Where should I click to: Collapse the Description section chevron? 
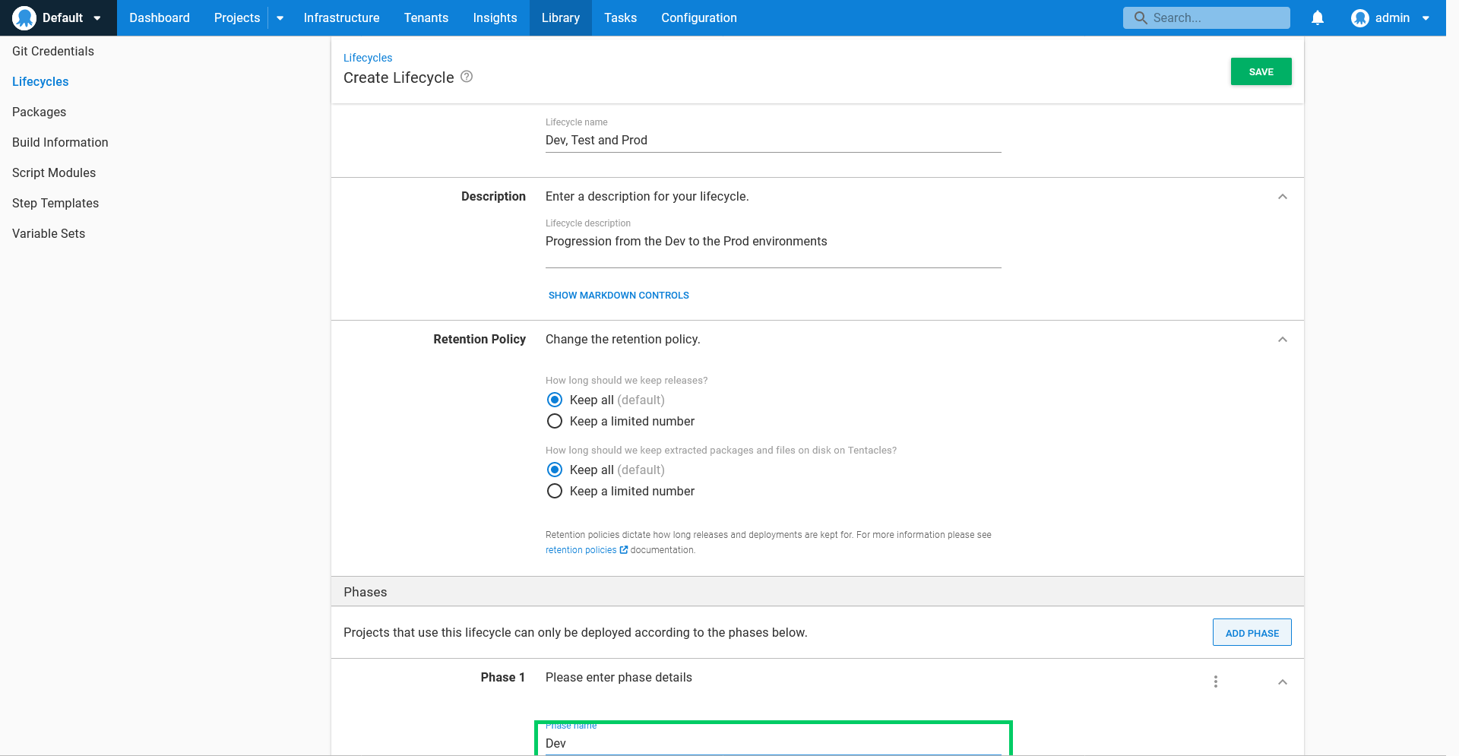(x=1283, y=197)
